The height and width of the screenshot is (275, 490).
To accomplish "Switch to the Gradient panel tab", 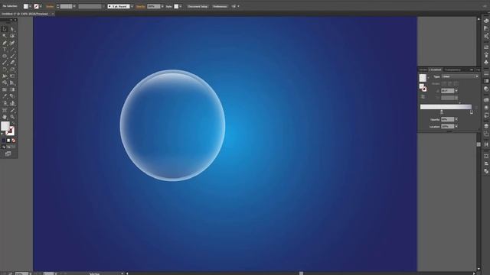I will tap(436, 70).
